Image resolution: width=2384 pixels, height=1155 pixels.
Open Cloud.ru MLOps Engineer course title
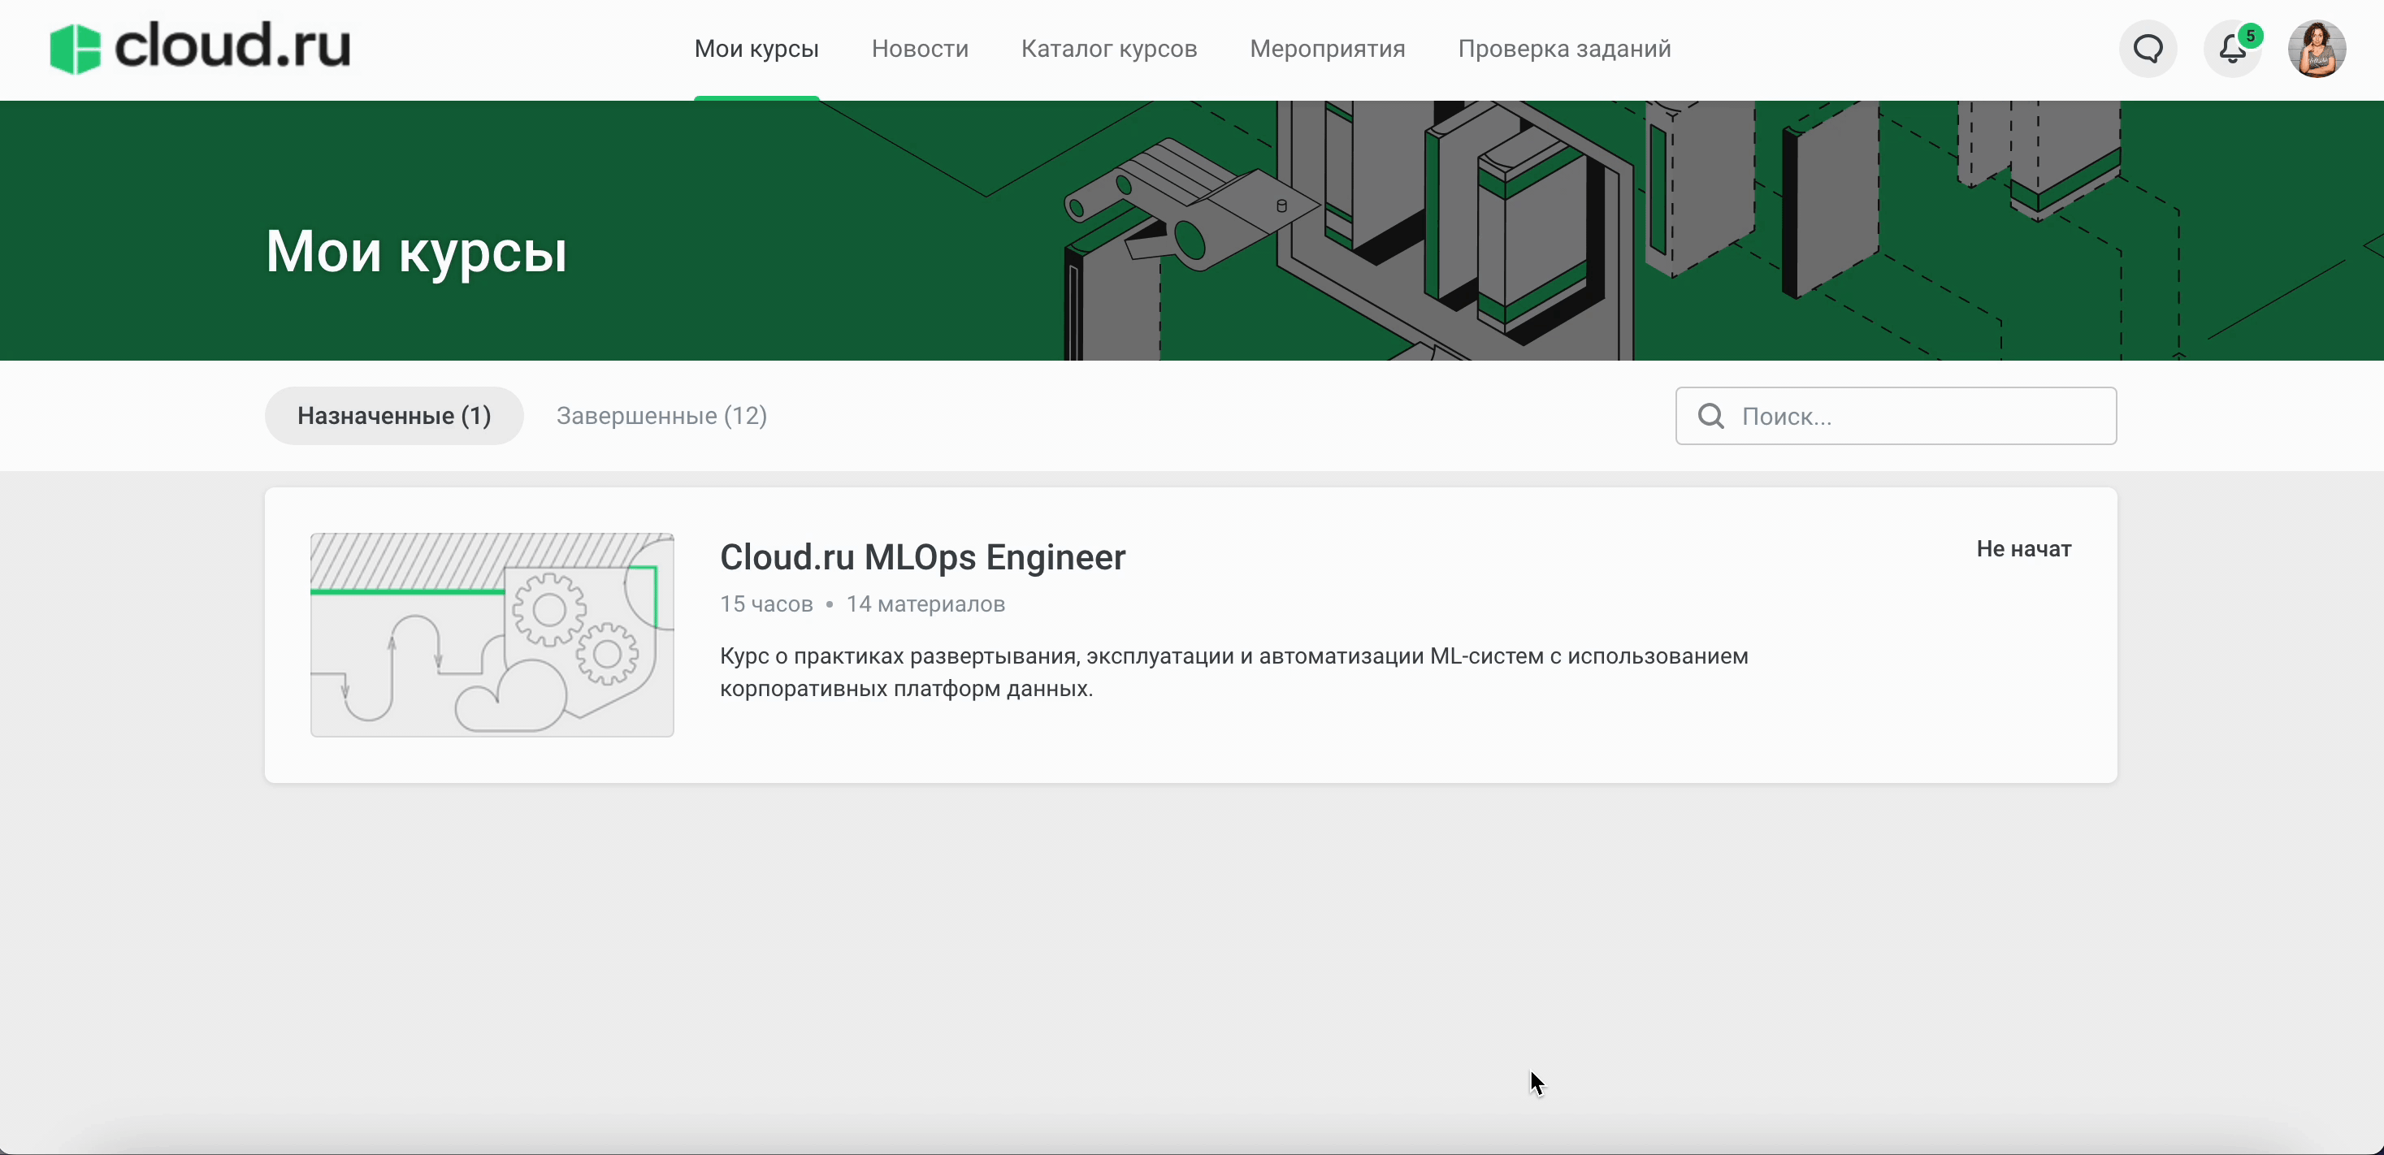click(x=921, y=557)
